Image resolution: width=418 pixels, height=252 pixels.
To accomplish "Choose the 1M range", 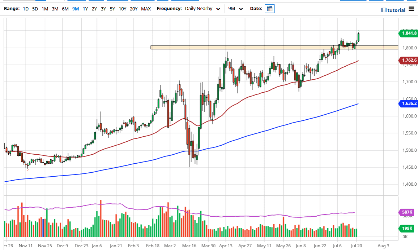I will pos(45,9).
